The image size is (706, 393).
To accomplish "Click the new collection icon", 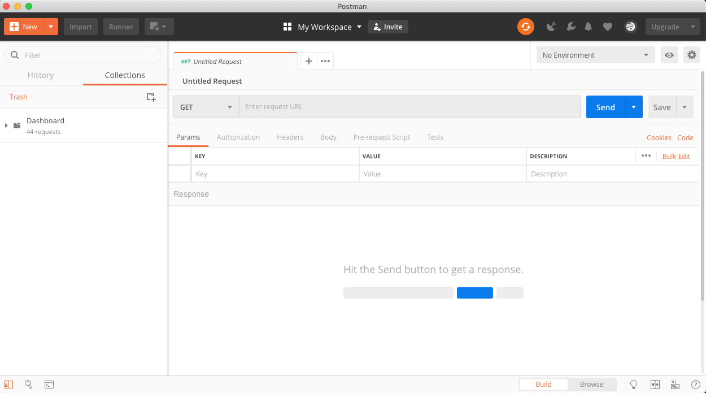I will coord(151,97).
